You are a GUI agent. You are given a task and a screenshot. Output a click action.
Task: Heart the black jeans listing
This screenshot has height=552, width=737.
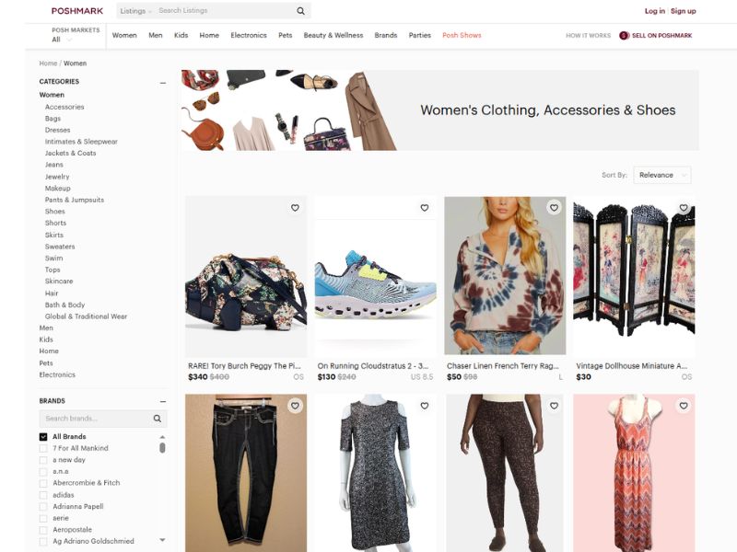(295, 406)
